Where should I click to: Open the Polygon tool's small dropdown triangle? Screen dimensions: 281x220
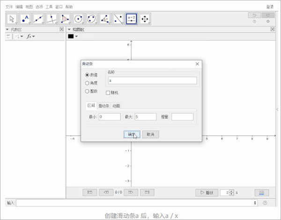69,23
